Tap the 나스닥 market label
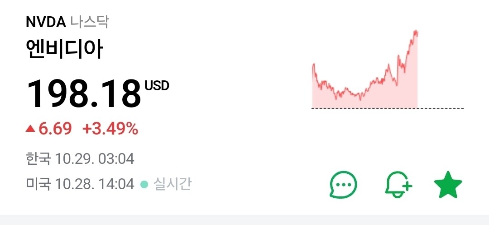Screen dimensions: 489x228 click(90, 22)
